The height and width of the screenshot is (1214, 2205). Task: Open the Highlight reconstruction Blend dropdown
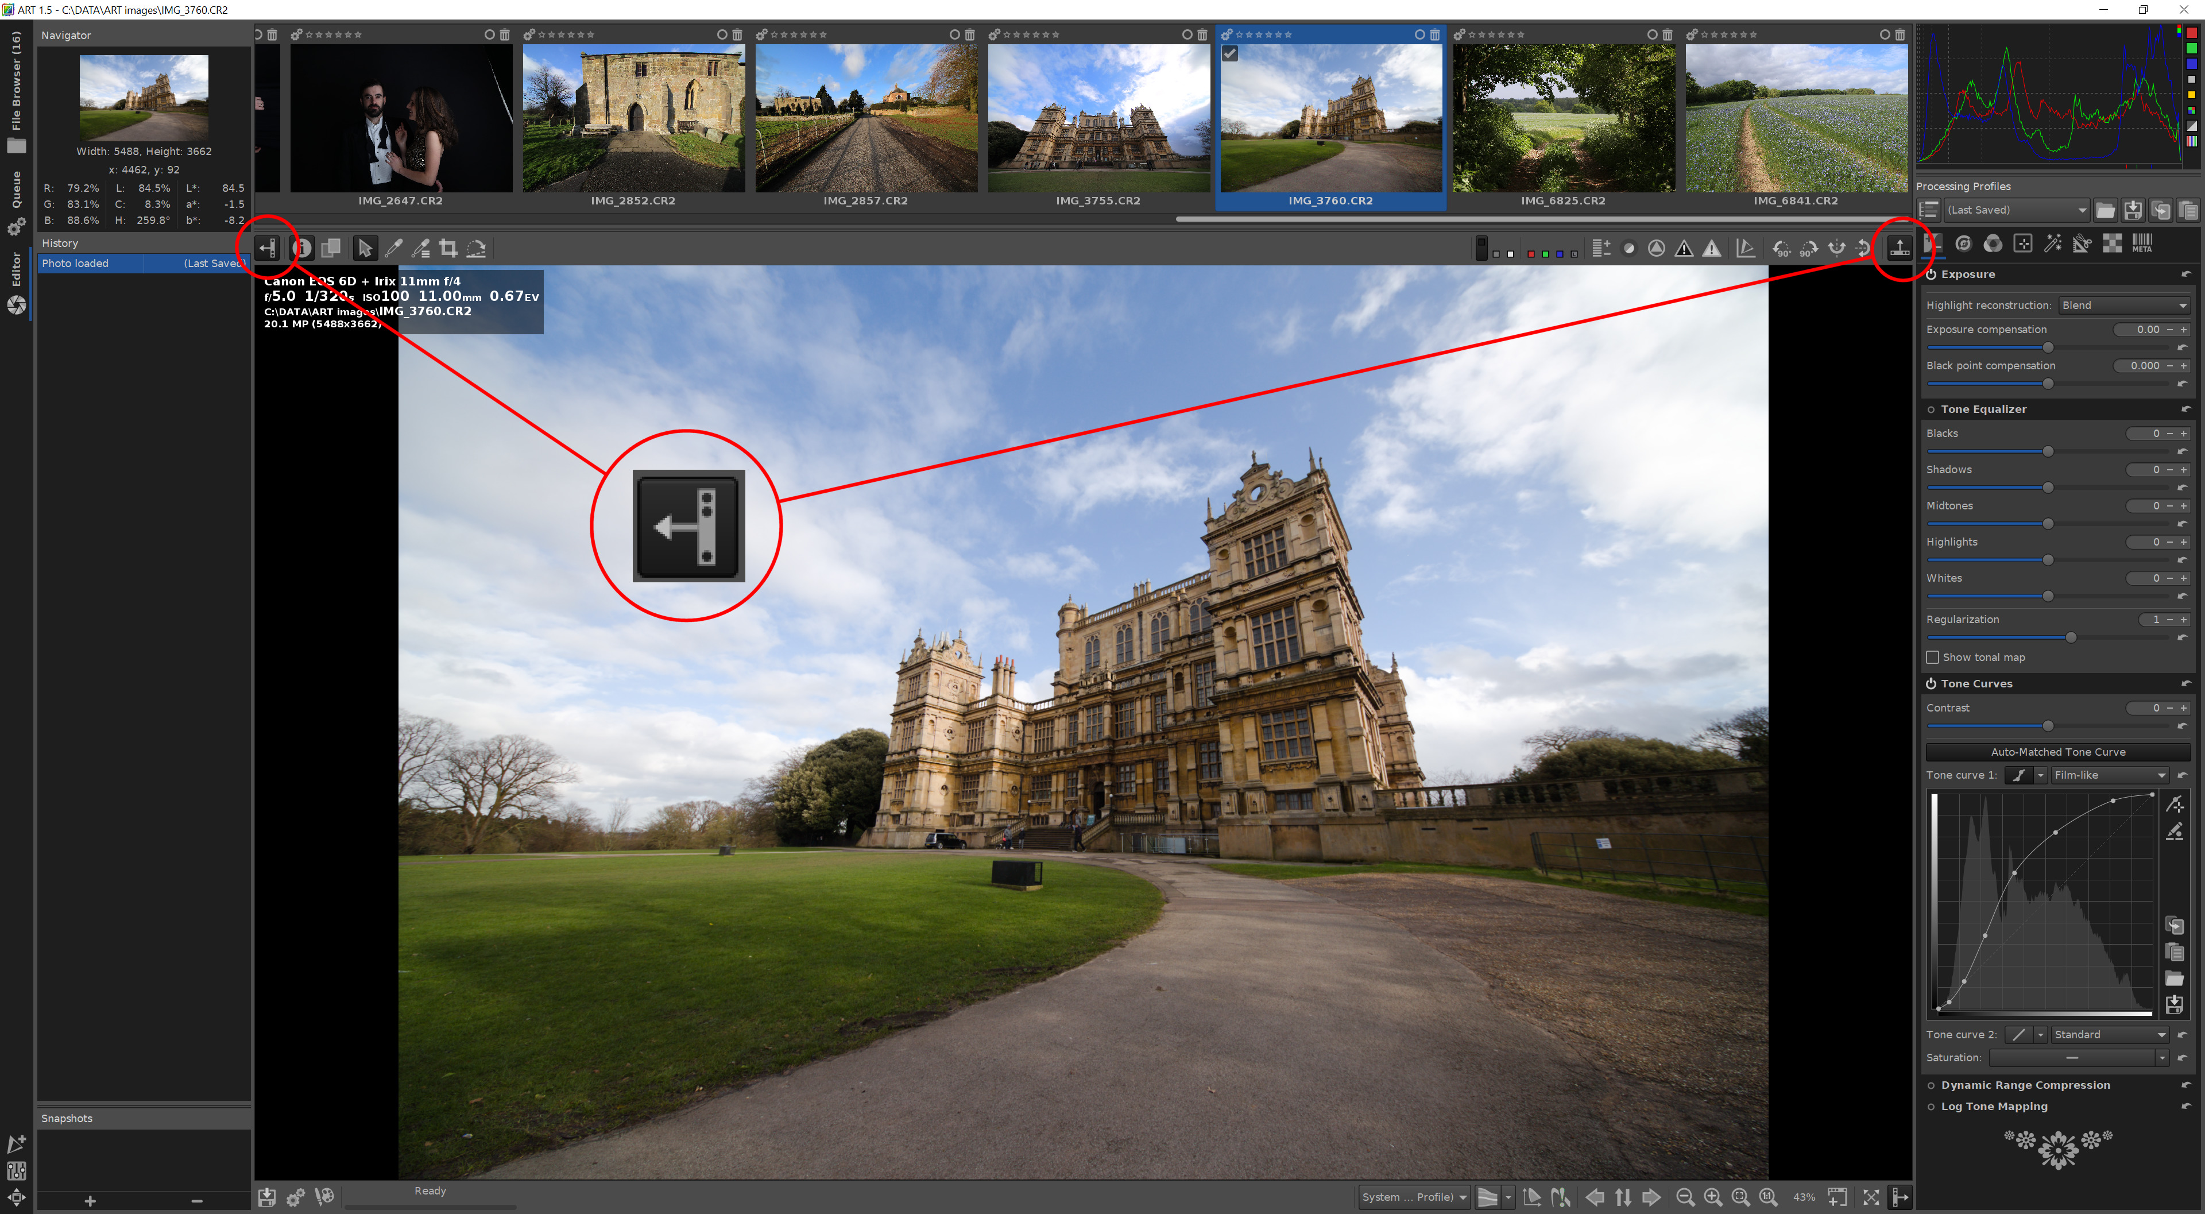pos(2123,306)
